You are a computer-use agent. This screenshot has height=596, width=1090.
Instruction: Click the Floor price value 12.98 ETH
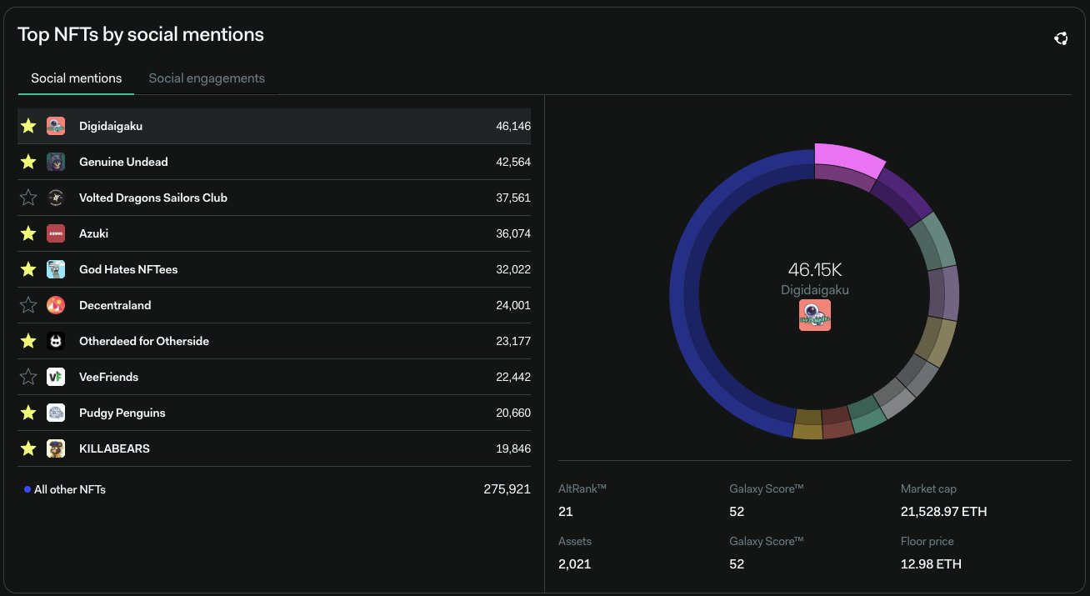[931, 563]
